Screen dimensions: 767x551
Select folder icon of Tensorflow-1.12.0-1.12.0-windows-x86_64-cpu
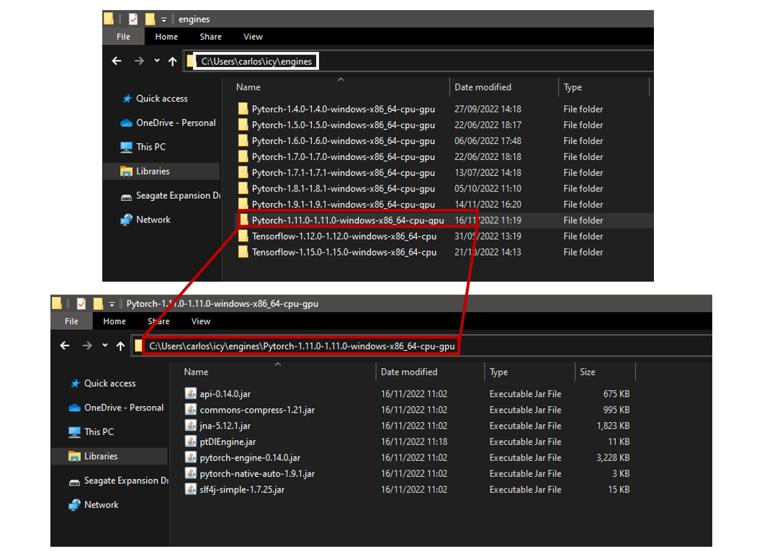(x=243, y=236)
